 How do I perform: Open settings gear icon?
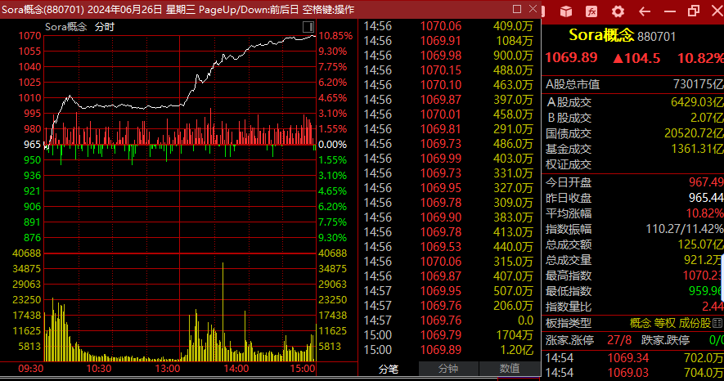618,11
